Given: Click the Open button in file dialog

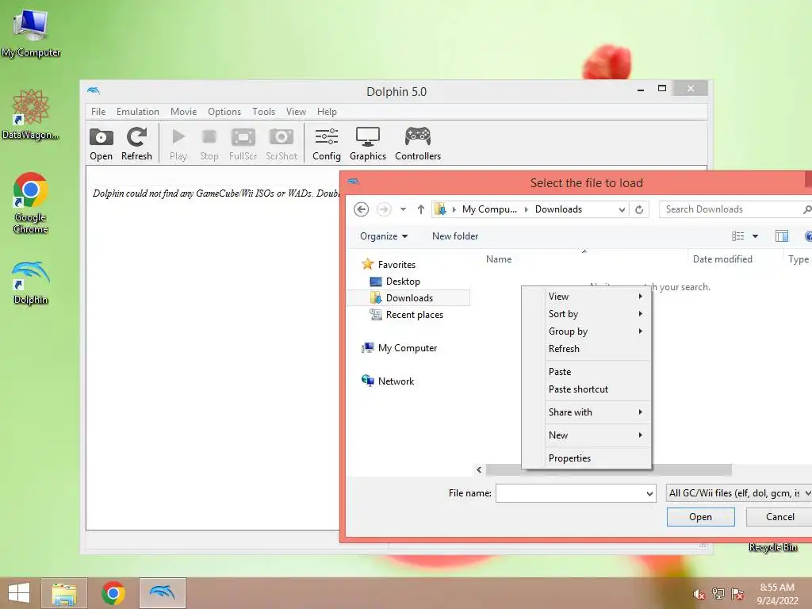Looking at the screenshot, I should tap(701, 517).
